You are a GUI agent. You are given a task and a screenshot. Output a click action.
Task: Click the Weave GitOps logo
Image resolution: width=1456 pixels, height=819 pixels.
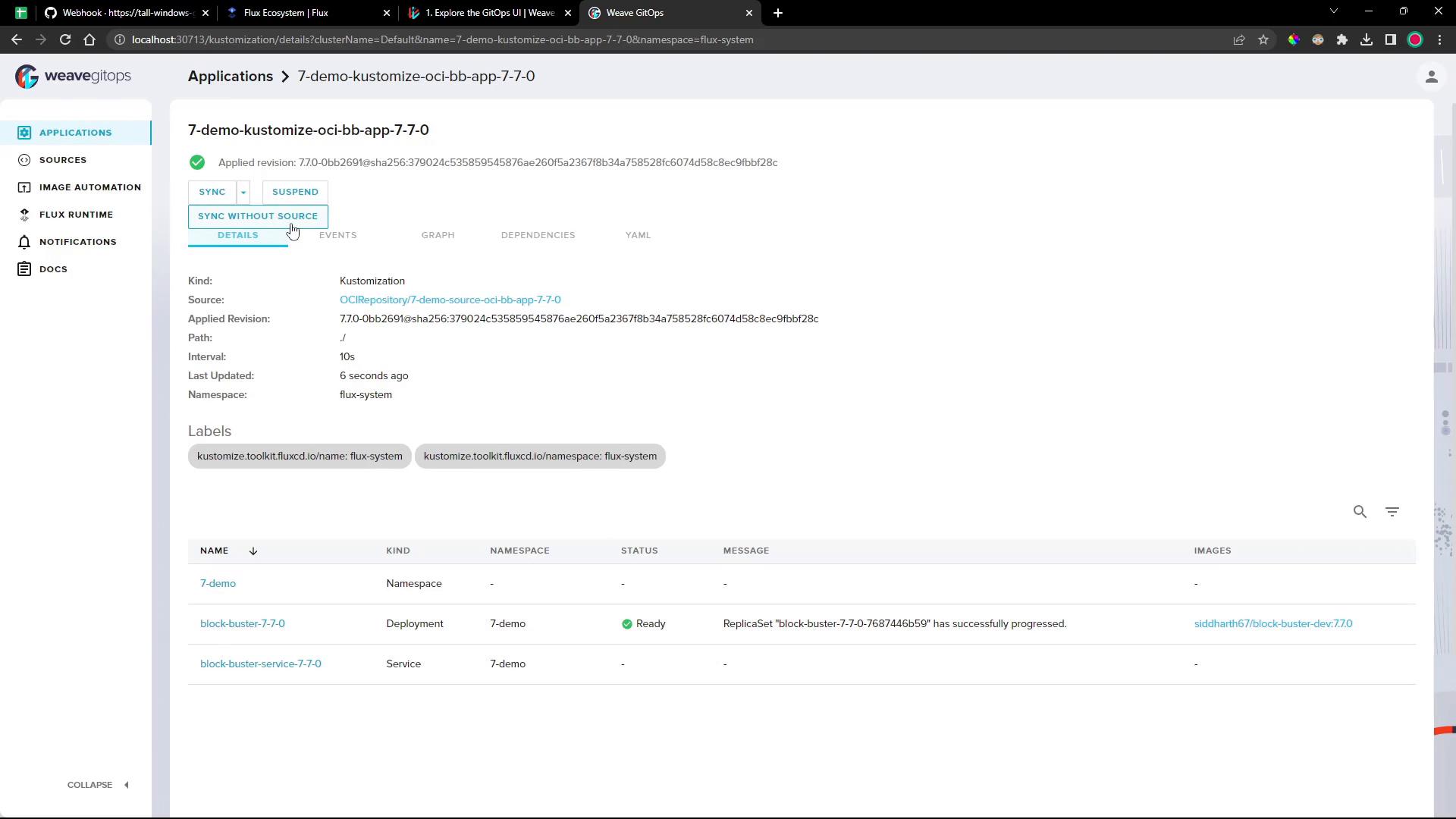pos(73,76)
